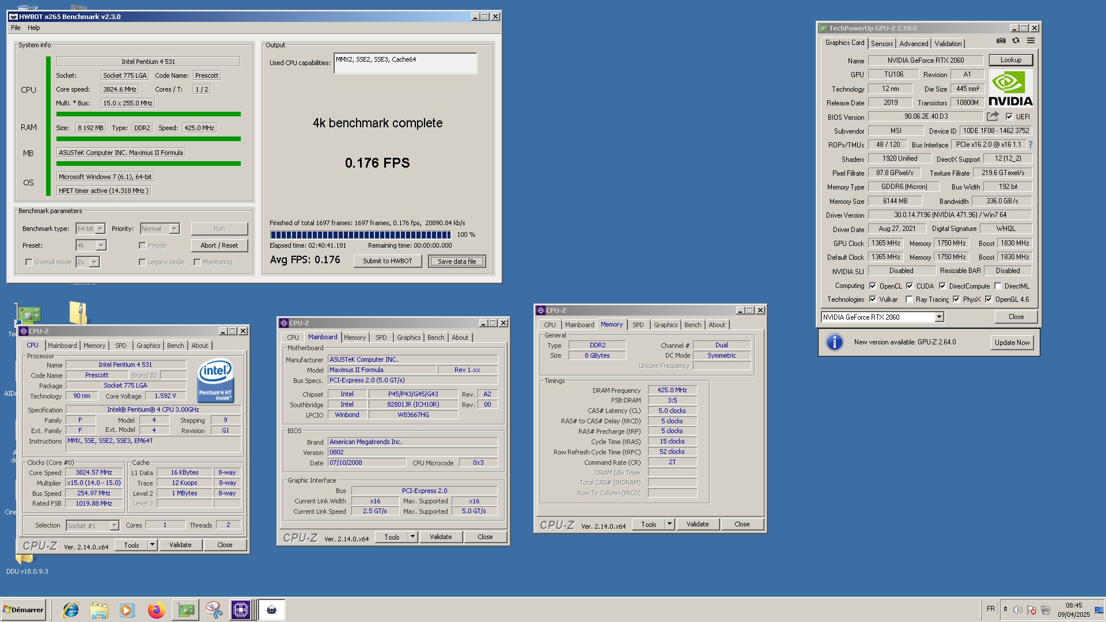Click the BIOS export share icon in GPU-Z
The width and height of the screenshot is (1106, 622).
(993, 116)
